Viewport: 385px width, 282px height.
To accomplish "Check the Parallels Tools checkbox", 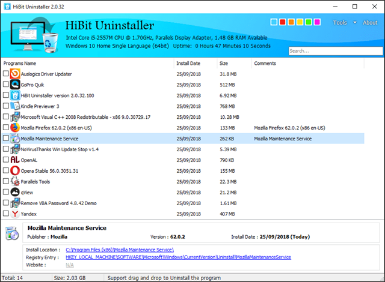I will (5, 181).
